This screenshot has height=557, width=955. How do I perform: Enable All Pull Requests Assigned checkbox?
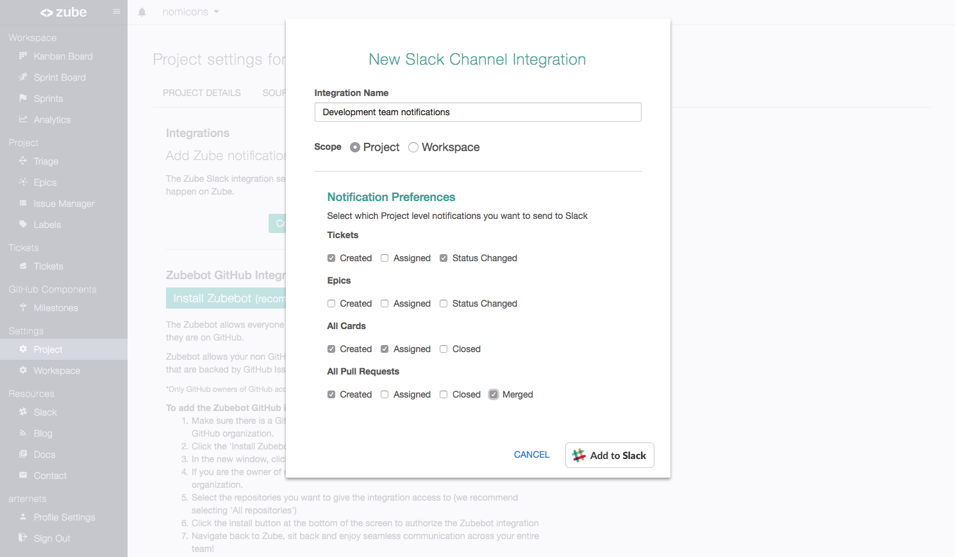pyautogui.click(x=385, y=394)
